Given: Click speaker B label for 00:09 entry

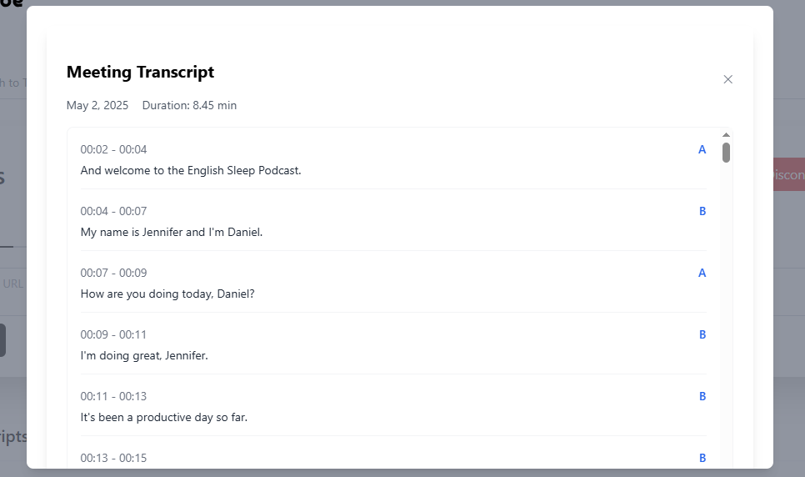Looking at the screenshot, I should pyautogui.click(x=702, y=335).
